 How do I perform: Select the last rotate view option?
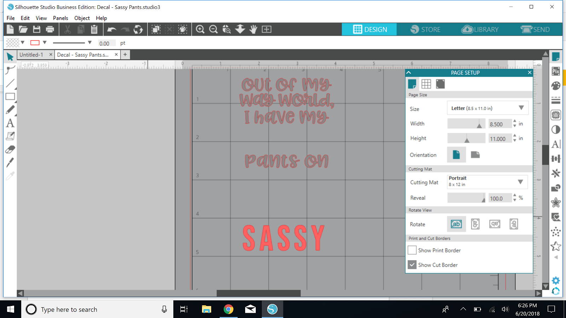[514, 224]
